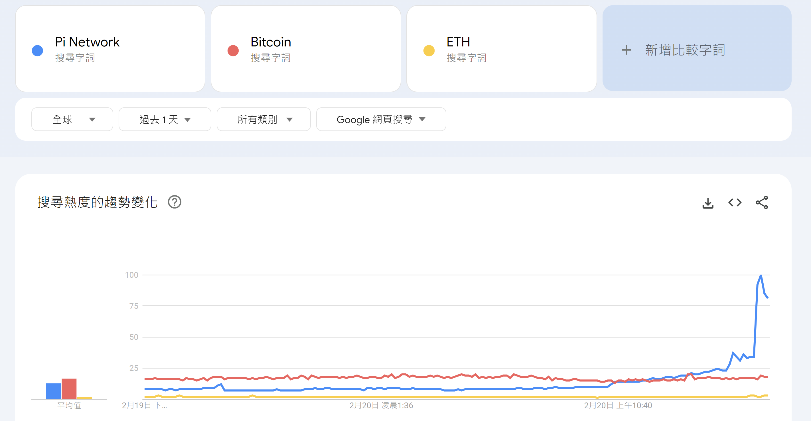Change the 過去 1 天 time range
Viewport: 811px width, 421px height.
pos(165,119)
